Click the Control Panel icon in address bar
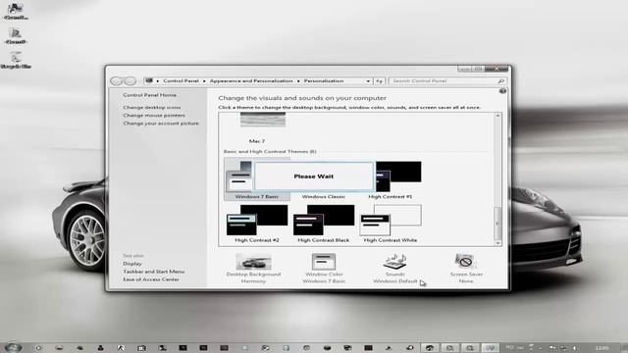 coord(149,80)
